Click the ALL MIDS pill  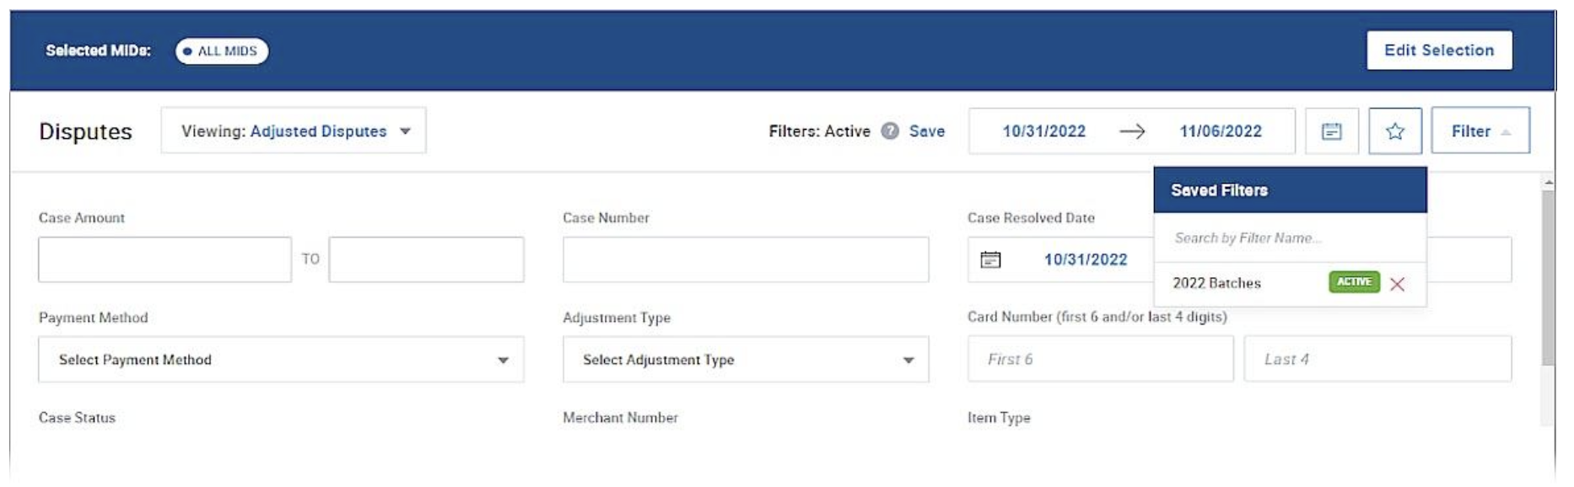tap(221, 51)
